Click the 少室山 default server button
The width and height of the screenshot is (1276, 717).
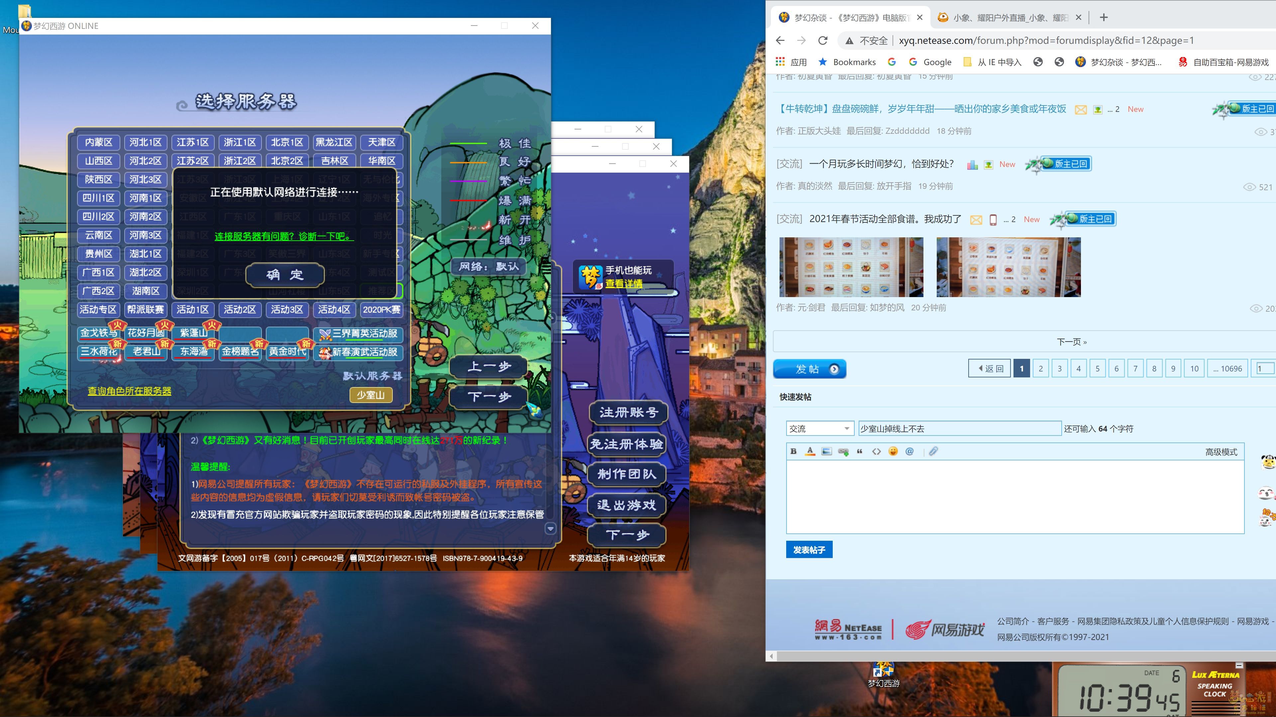pos(371,395)
